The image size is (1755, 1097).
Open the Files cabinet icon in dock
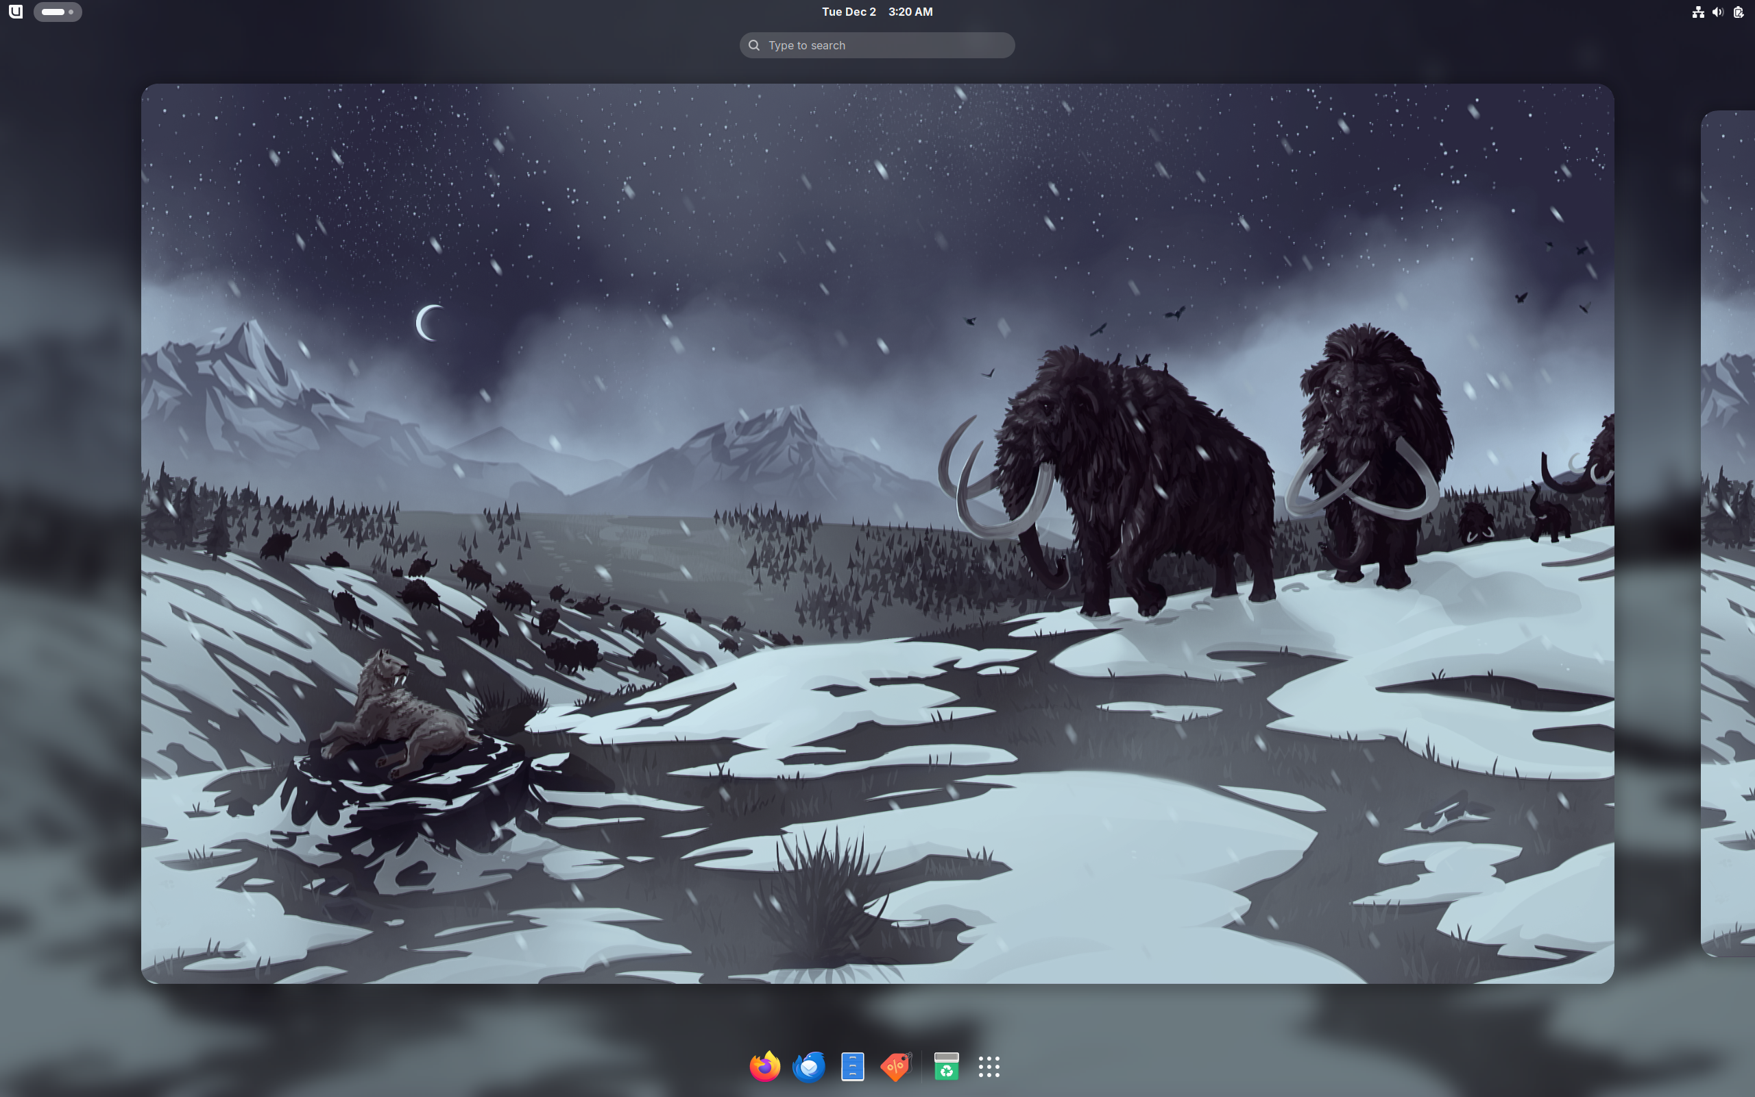pyautogui.click(x=852, y=1065)
